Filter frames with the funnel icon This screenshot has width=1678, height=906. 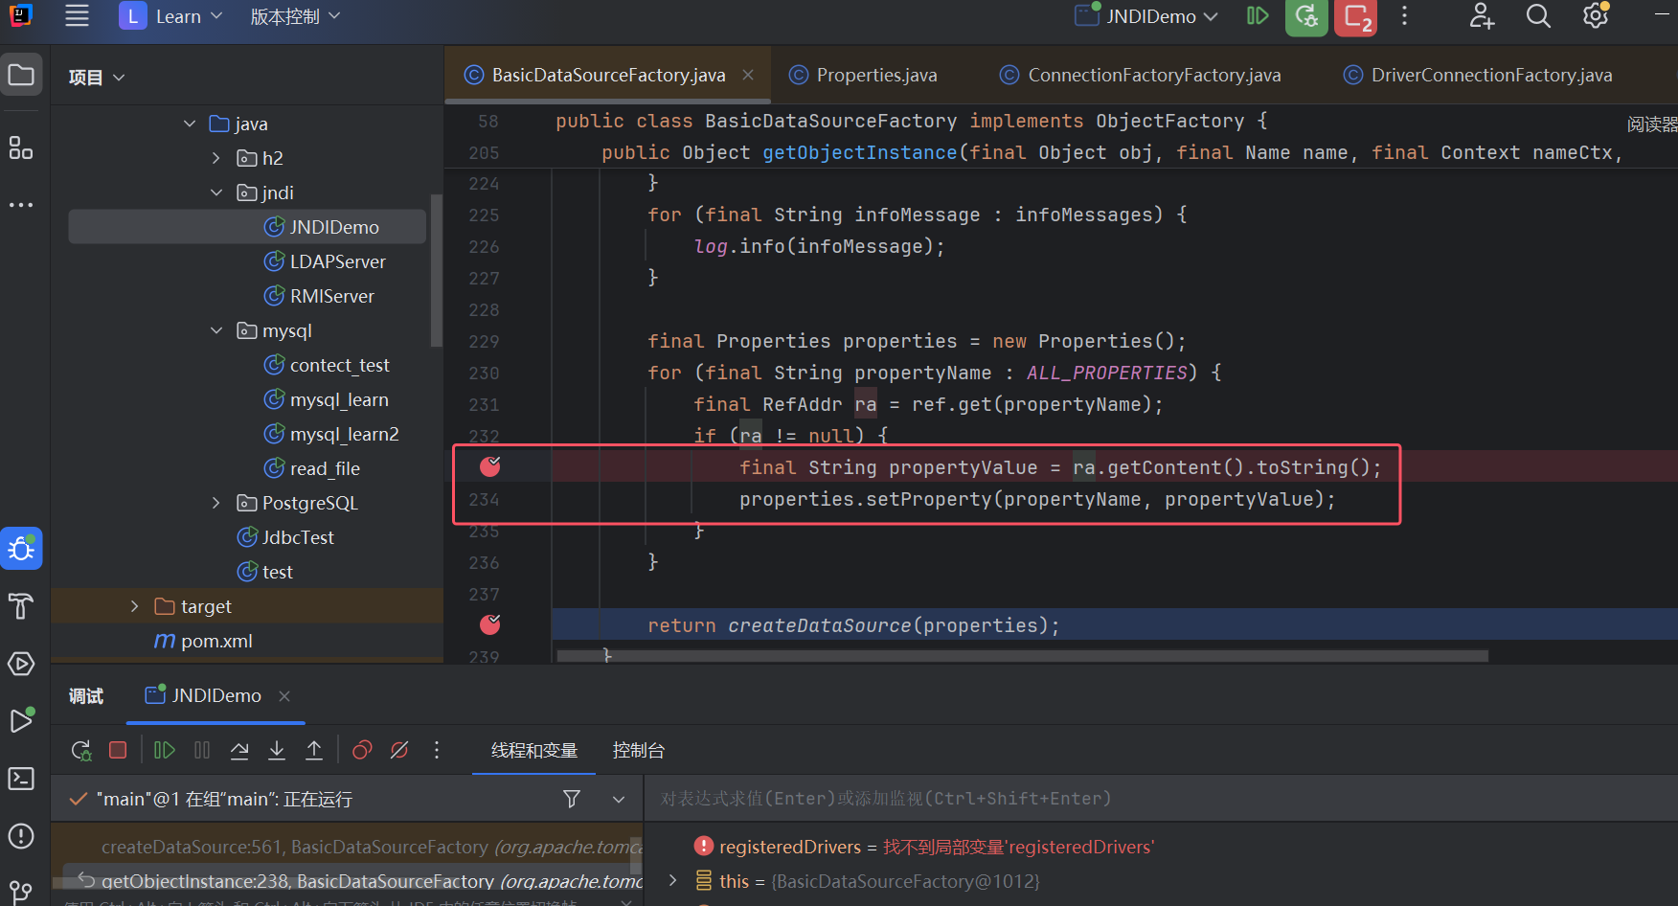pos(572,799)
